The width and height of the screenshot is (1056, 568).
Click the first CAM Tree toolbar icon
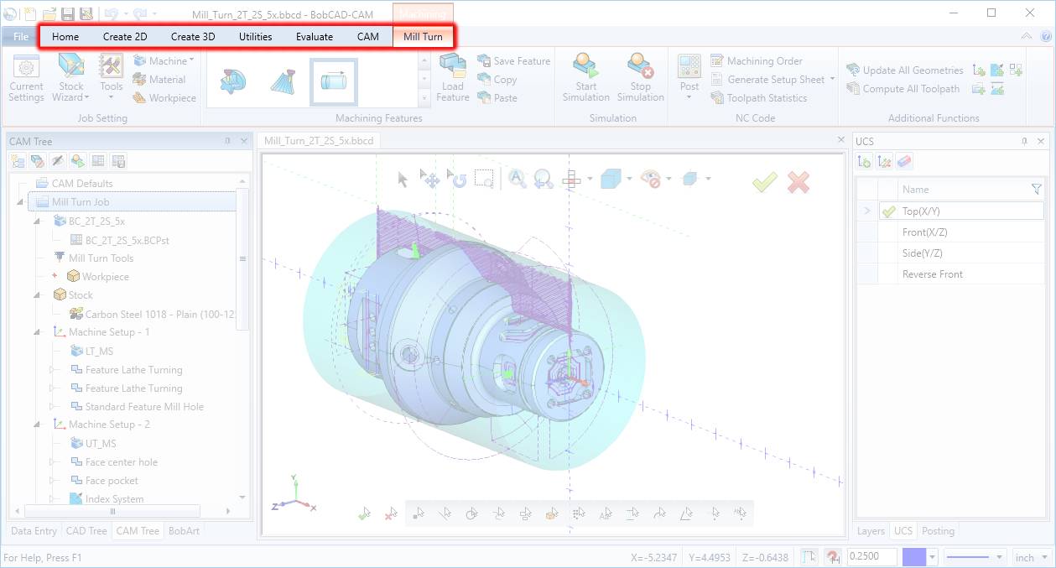click(18, 161)
